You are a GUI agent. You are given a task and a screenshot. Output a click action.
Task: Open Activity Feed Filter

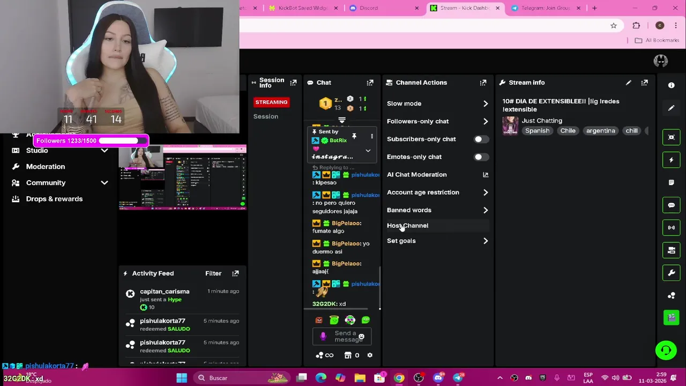pyautogui.click(x=213, y=273)
